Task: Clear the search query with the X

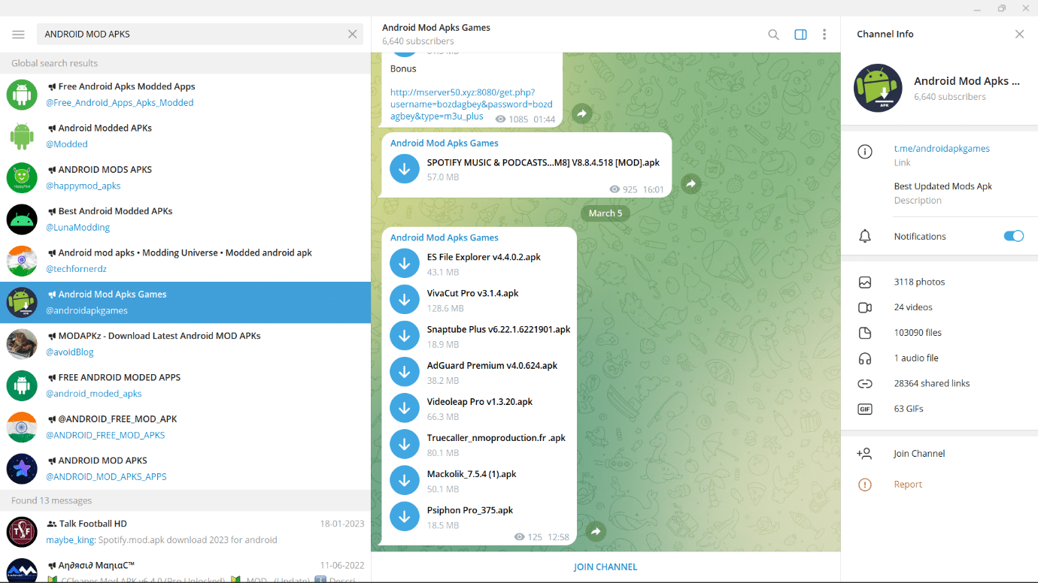Action: click(x=351, y=34)
